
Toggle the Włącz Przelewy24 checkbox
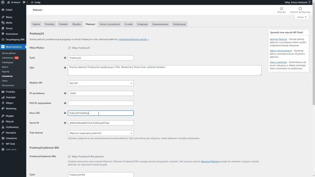69,48
